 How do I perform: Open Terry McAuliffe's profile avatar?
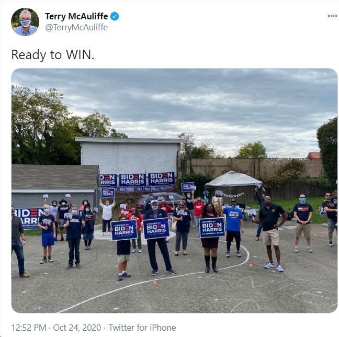[x=25, y=22]
